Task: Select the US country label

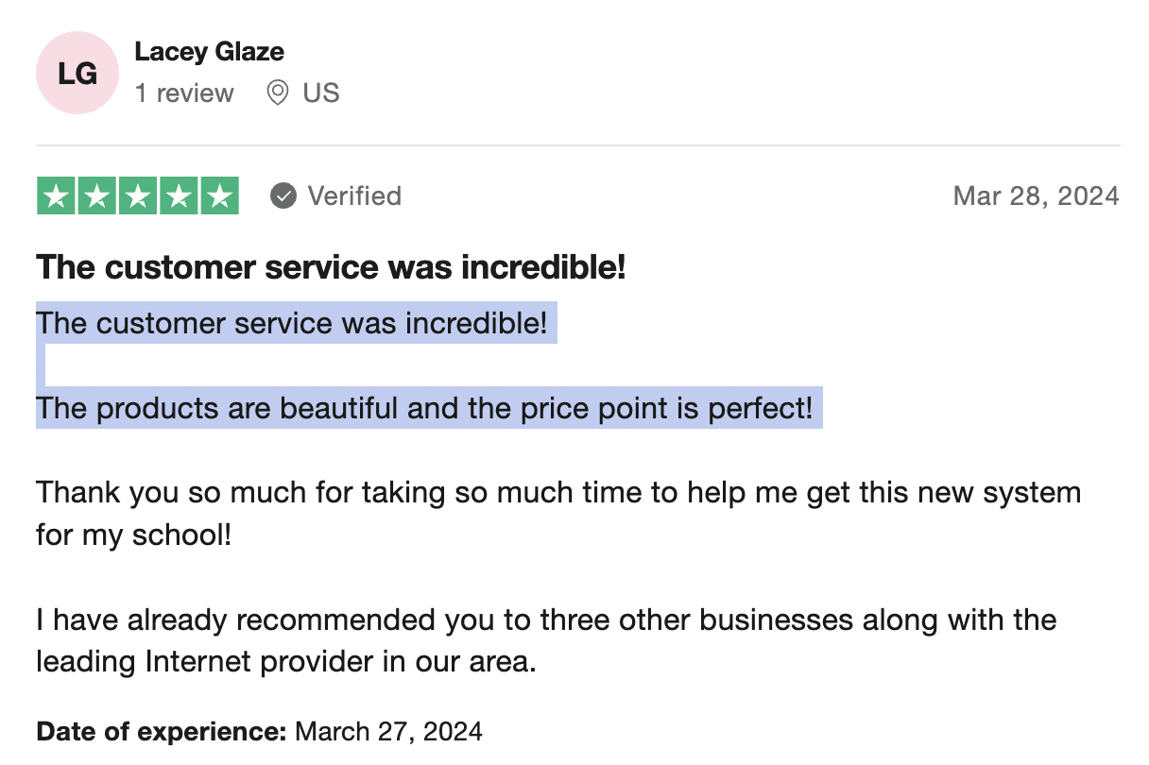Action: pos(321,93)
